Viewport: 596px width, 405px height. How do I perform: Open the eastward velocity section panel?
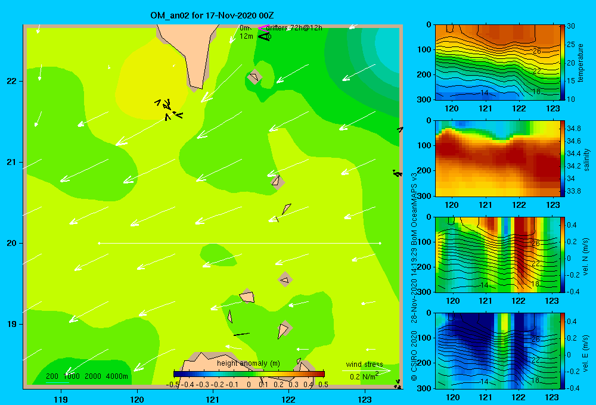(x=498, y=351)
